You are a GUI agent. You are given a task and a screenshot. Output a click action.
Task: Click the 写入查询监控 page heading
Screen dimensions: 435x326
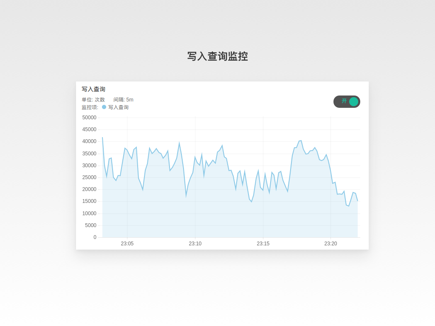pos(217,56)
